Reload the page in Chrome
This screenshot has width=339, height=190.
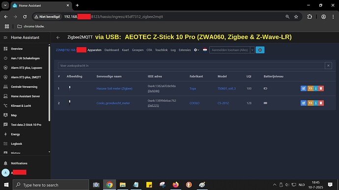[25, 17]
